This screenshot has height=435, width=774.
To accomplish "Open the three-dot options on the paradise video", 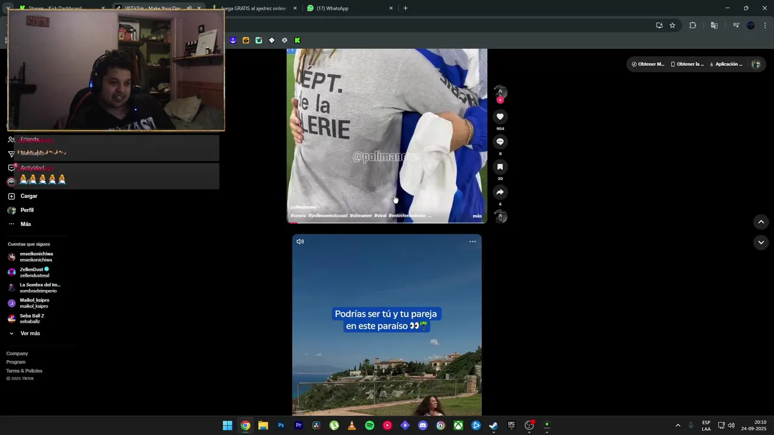I will [x=473, y=242].
